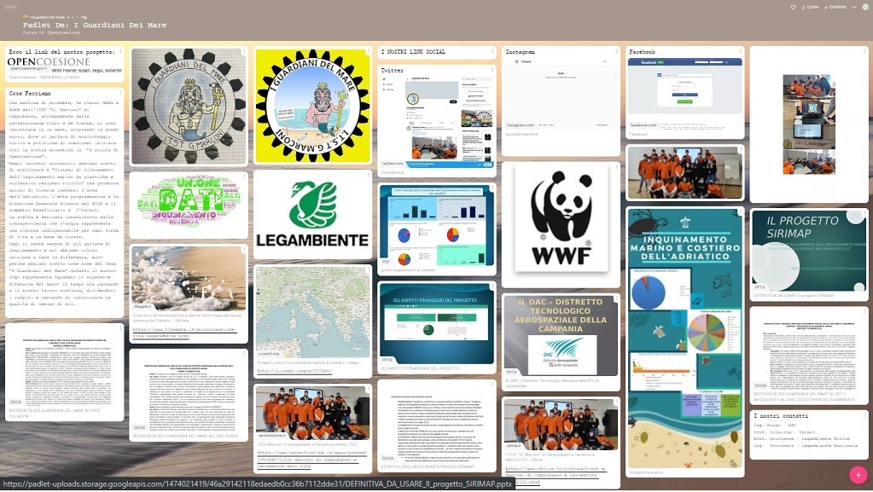Viewport: 873px width, 492px height.
Task: Add a new post with the pink plus button
Action: 858,475
